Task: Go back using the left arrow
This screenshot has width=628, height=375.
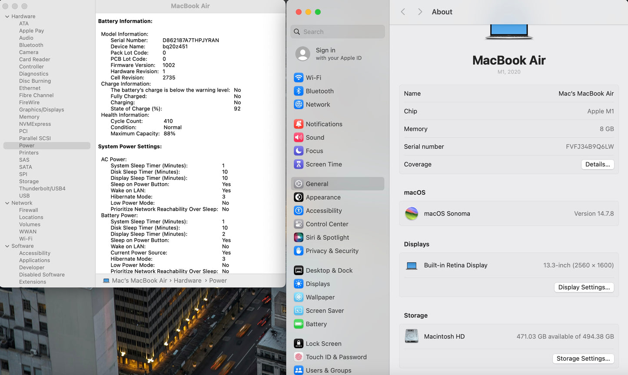Action: 403,12
